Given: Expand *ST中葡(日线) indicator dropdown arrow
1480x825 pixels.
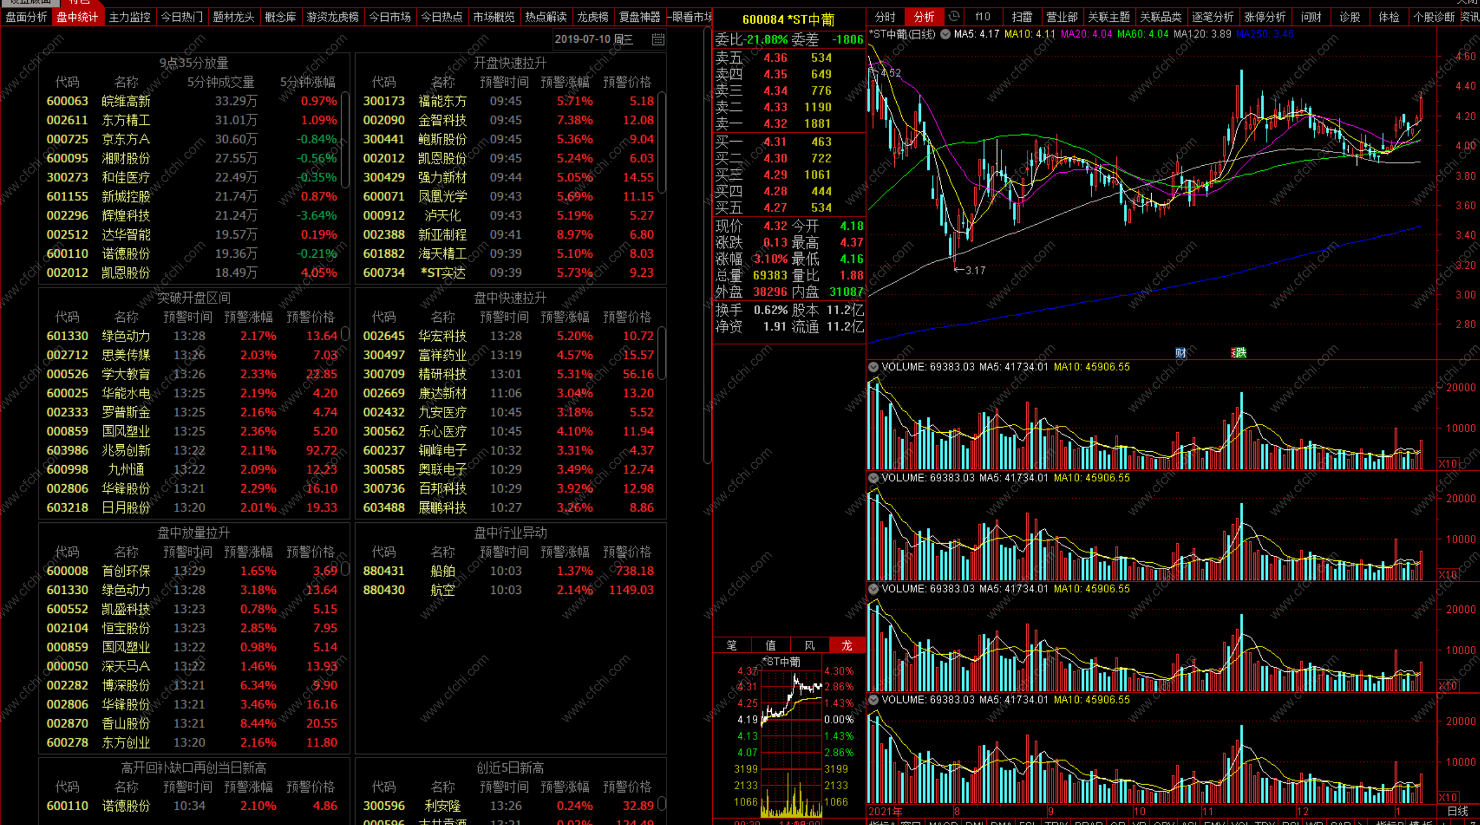Looking at the screenshot, I should pos(945,34).
